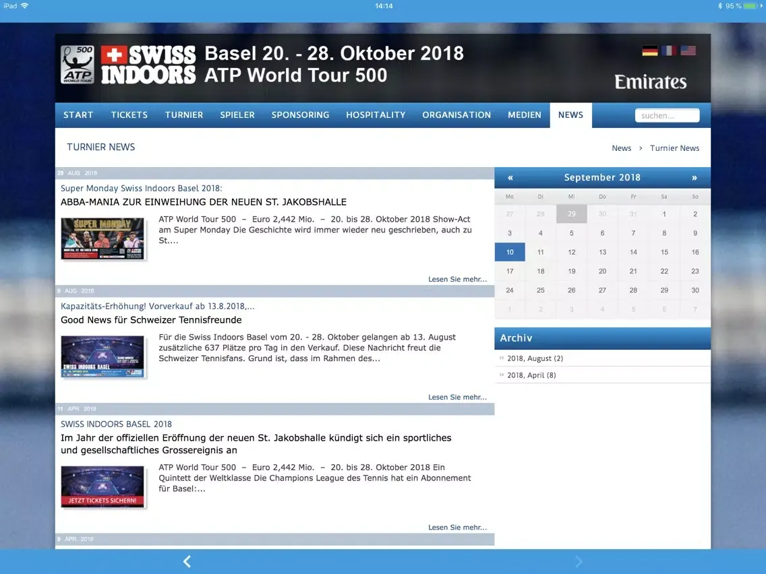Viewport: 766px width, 574px height.
Task: Open Good News für Schweizer Tennisfreunde headline
Action: click(x=151, y=320)
